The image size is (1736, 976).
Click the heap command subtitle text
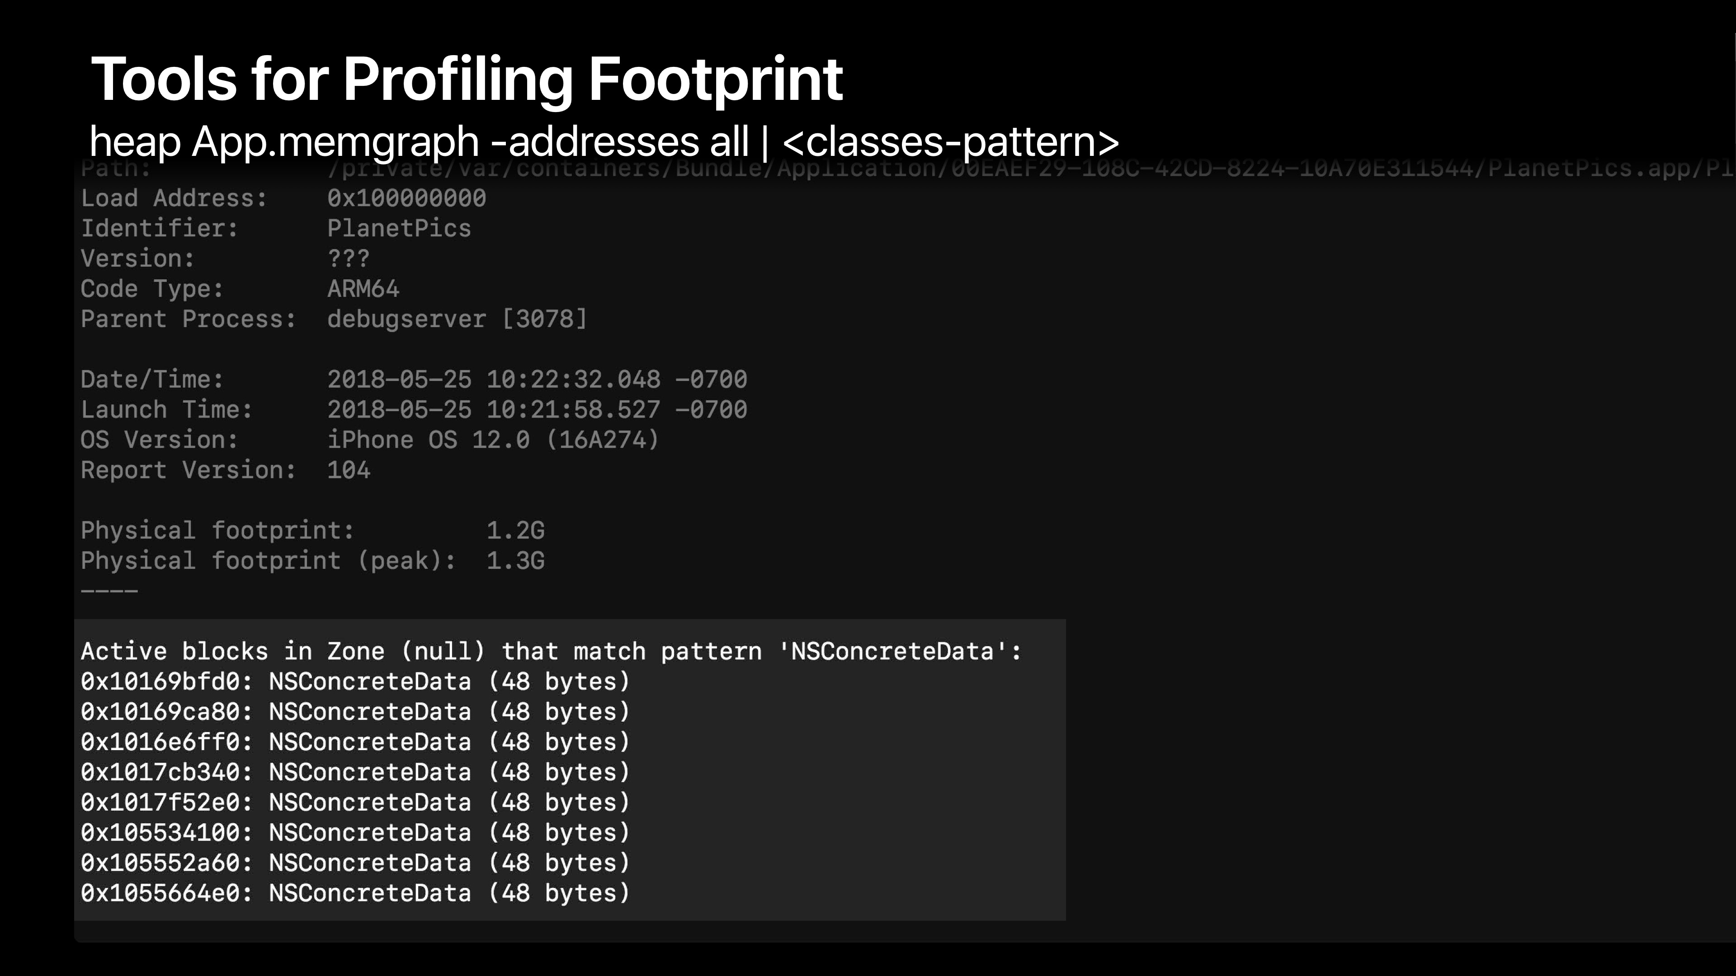tap(604, 141)
